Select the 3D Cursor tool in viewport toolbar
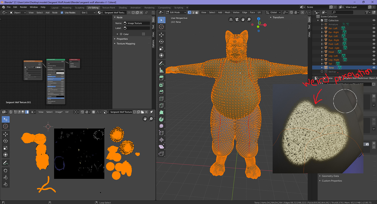This screenshot has width=377, height=204. point(161,27)
